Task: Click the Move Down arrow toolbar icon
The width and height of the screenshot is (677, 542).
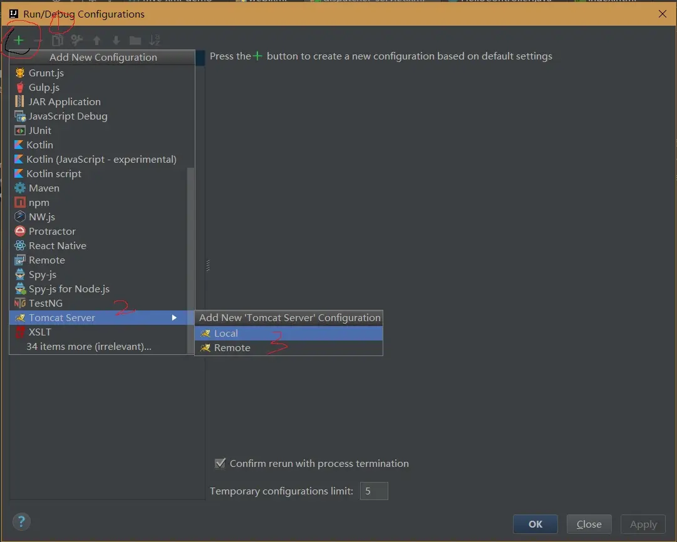Action: [116, 41]
